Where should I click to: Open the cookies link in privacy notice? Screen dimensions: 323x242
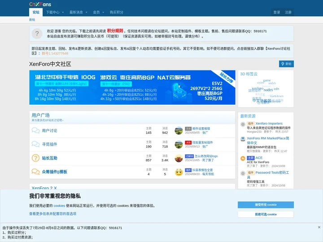coord(59,206)
